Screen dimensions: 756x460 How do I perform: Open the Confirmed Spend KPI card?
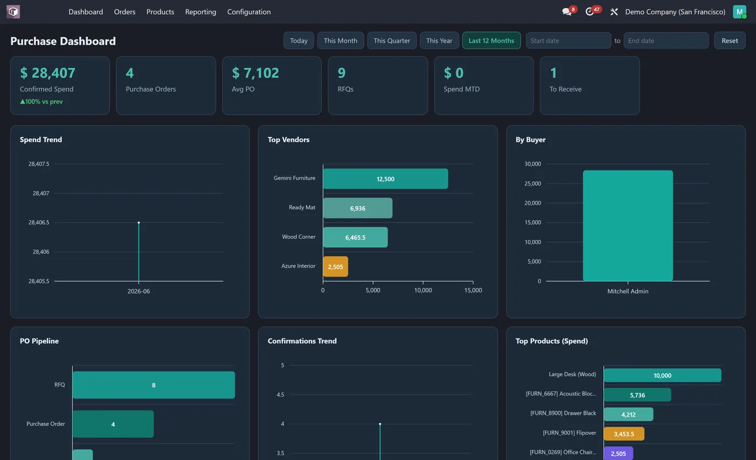coord(60,85)
